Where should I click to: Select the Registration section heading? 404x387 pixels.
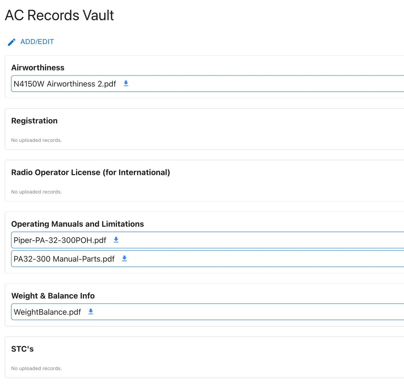(34, 121)
